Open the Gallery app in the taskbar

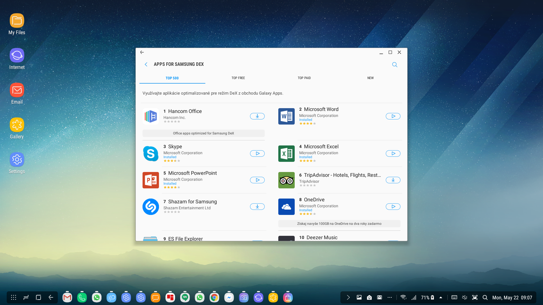(x=273, y=297)
